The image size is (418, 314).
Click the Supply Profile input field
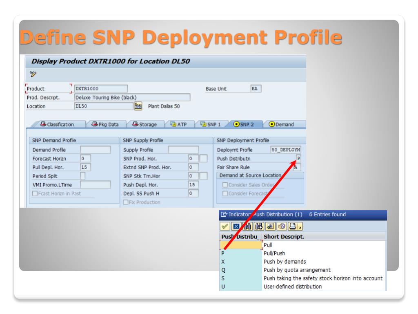[x=183, y=150]
